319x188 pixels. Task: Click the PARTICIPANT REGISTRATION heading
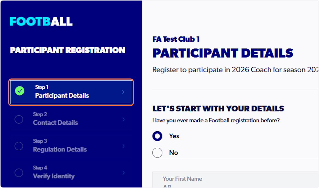click(67, 50)
